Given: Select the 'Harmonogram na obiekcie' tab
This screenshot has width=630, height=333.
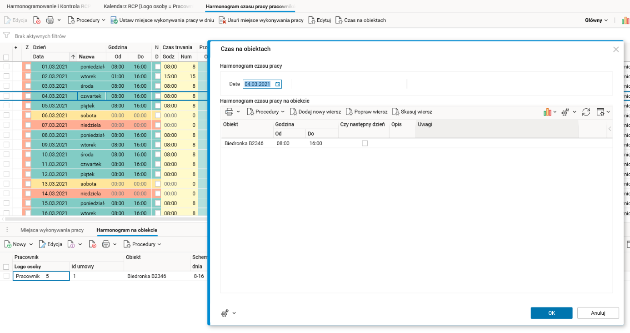Looking at the screenshot, I should coord(127,230).
